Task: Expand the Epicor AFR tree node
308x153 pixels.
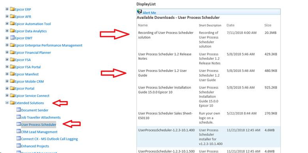Action: [7, 17]
